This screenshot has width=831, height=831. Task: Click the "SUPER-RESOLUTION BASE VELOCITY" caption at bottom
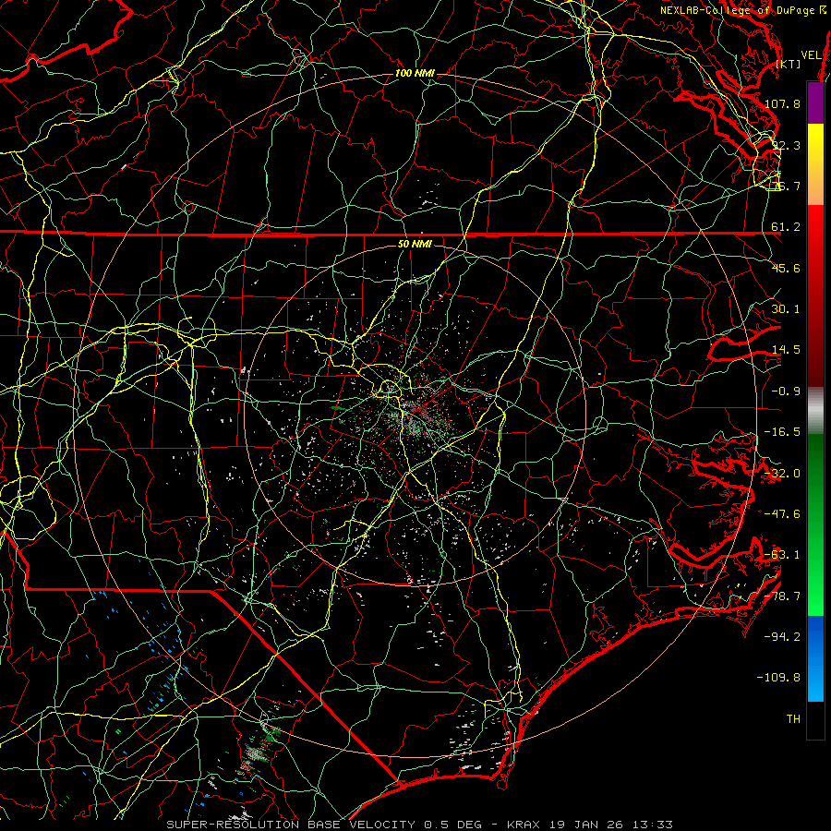point(293,825)
